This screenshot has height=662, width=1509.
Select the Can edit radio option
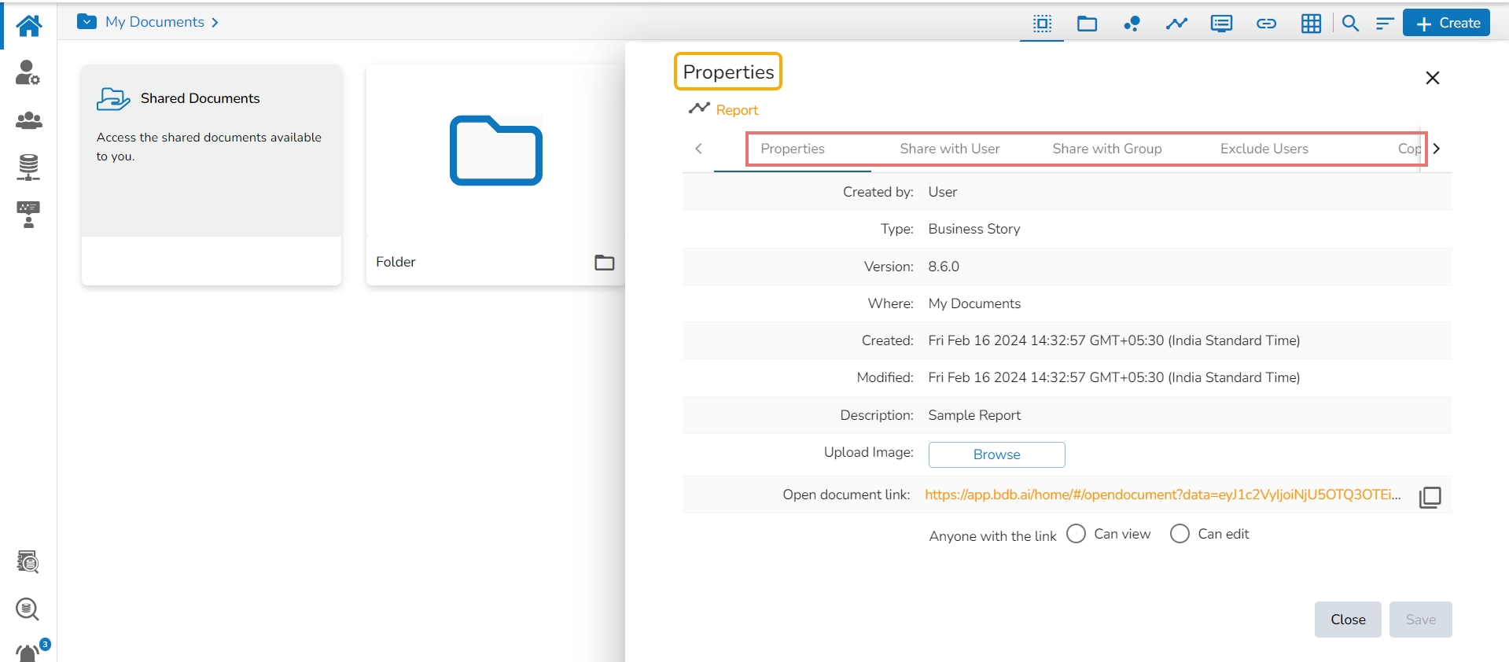[x=1180, y=534]
